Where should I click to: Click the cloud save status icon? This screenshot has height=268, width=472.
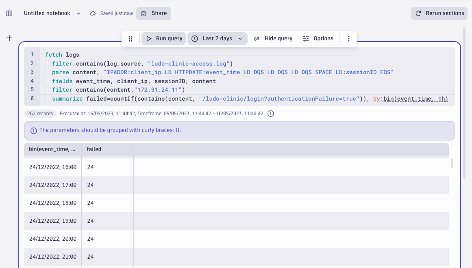pos(93,13)
